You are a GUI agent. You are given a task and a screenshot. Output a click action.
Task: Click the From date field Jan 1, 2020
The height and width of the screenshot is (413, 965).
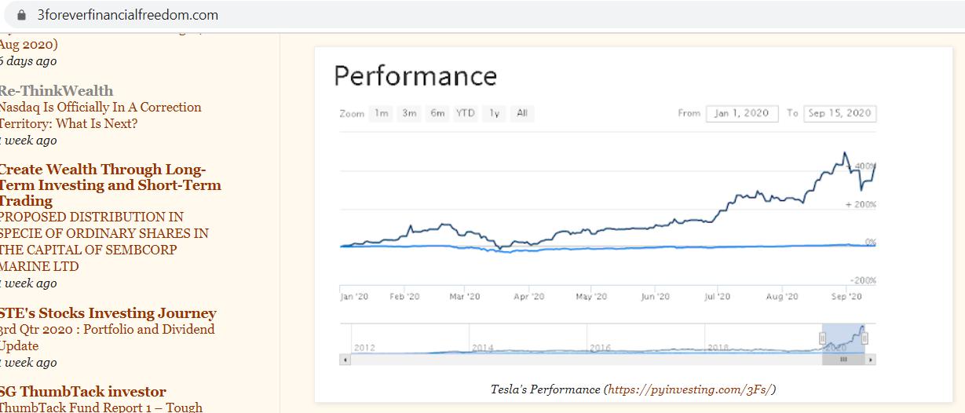tap(742, 114)
